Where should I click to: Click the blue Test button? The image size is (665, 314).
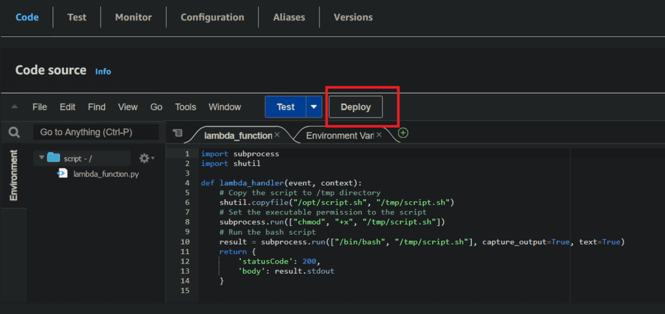285,107
